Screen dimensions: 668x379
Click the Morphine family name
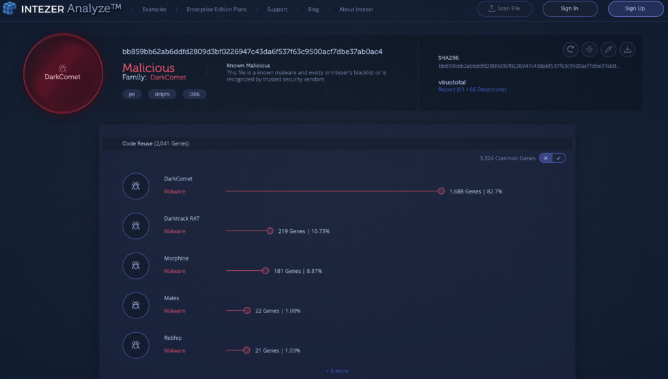176,258
